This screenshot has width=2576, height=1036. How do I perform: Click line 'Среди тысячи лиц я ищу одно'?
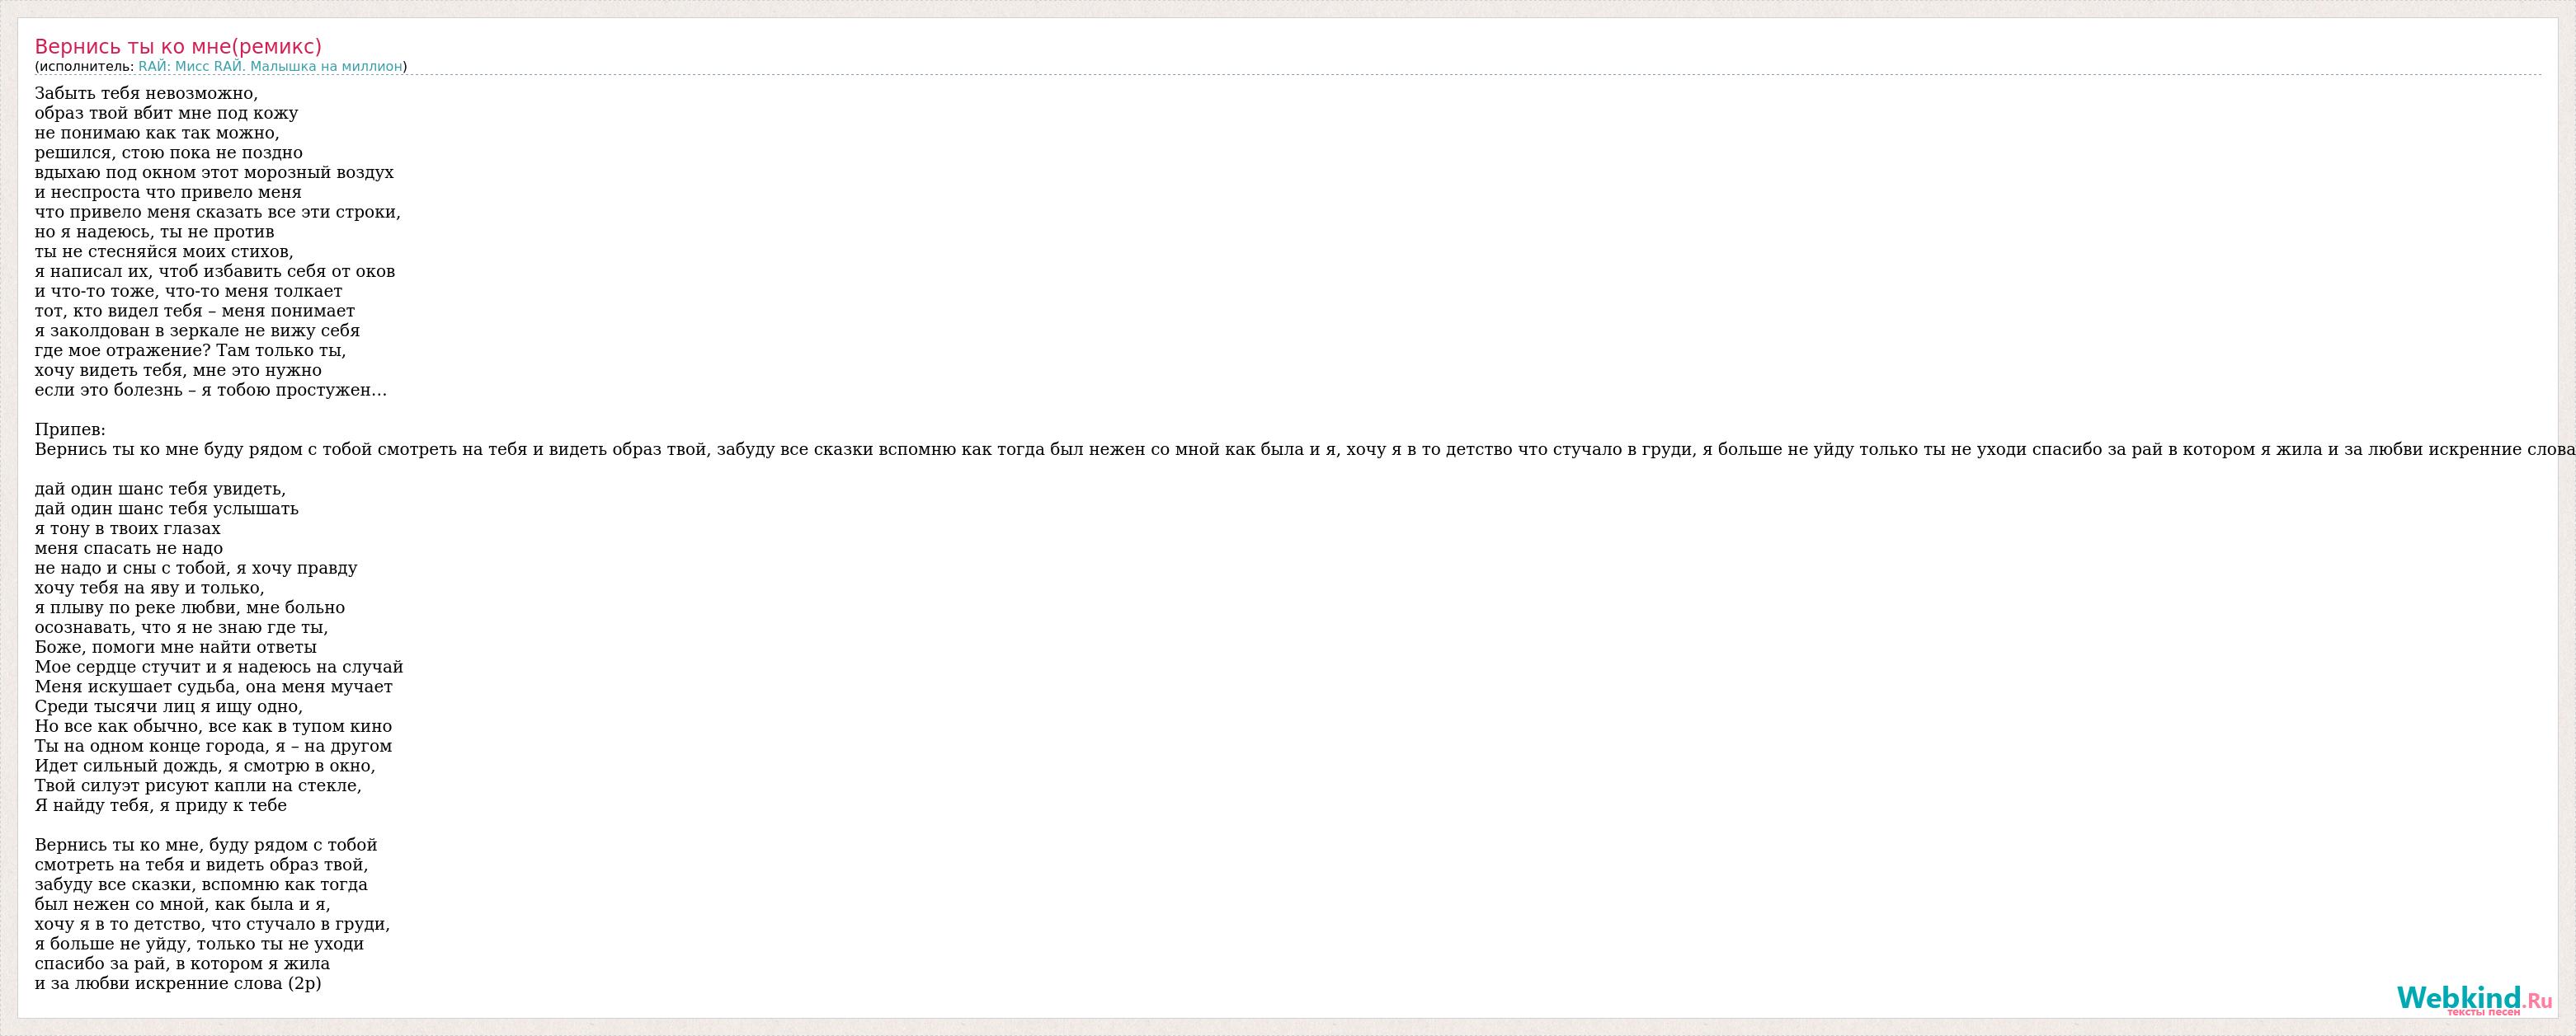click(x=169, y=706)
